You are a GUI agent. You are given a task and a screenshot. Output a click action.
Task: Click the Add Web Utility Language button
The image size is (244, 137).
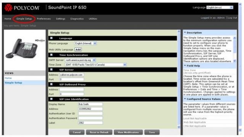78,49
